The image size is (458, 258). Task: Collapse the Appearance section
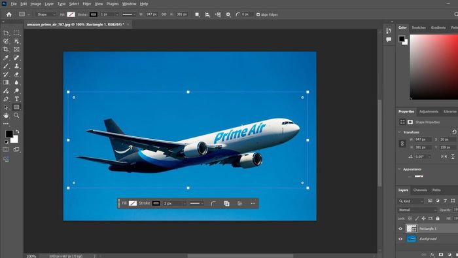pyautogui.click(x=399, y=169)
